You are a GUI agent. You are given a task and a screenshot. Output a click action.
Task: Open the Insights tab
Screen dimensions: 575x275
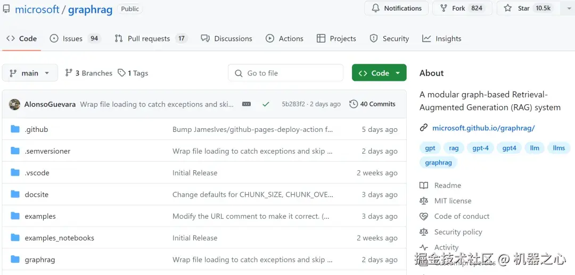pyautogui.click(x=441, y=38)
